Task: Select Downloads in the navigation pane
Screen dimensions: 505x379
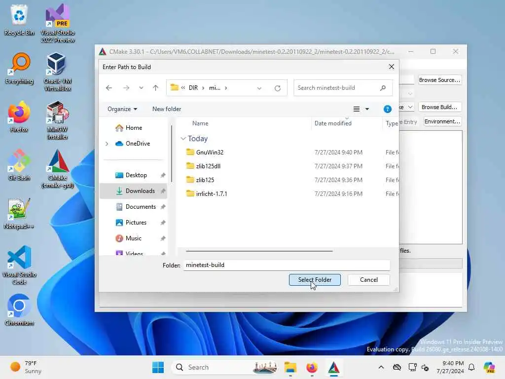Action: (134, 191)
